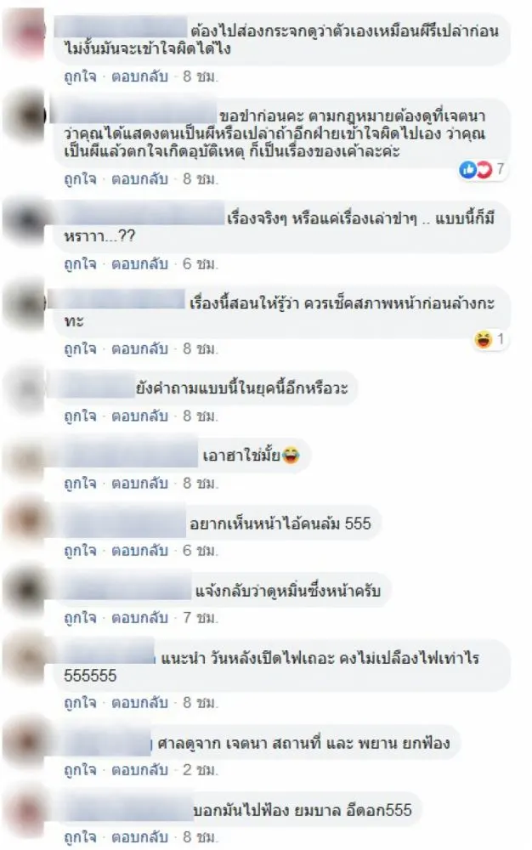Open avatar beside ขอขำก่อนคะ comment
The width and height of the screenshot is (532, 850).
point(25,116)
